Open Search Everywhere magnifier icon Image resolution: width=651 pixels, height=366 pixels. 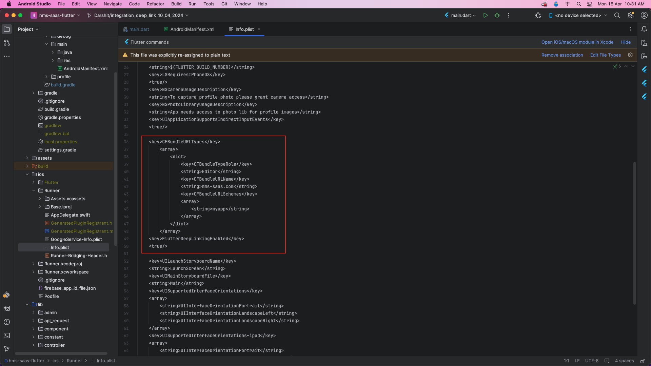[617, 15]
